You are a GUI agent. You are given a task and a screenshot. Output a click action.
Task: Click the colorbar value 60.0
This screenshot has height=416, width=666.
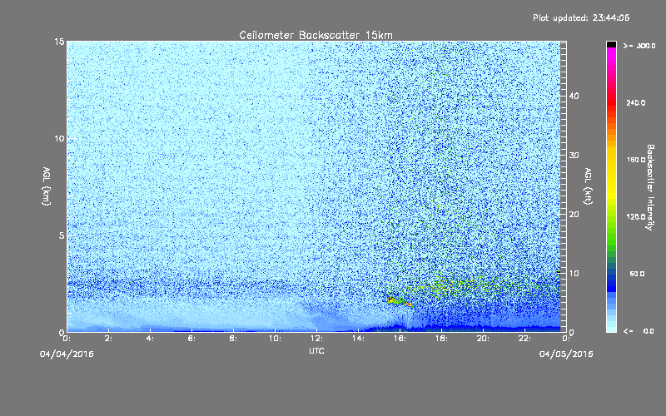(637, 274)
